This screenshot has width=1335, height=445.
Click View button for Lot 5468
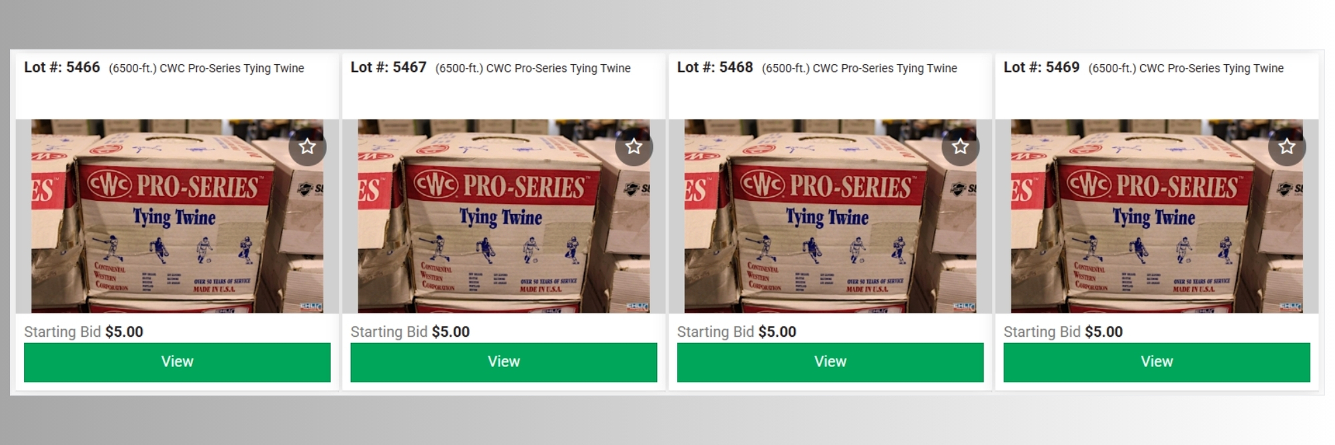(x=830, y=362)
